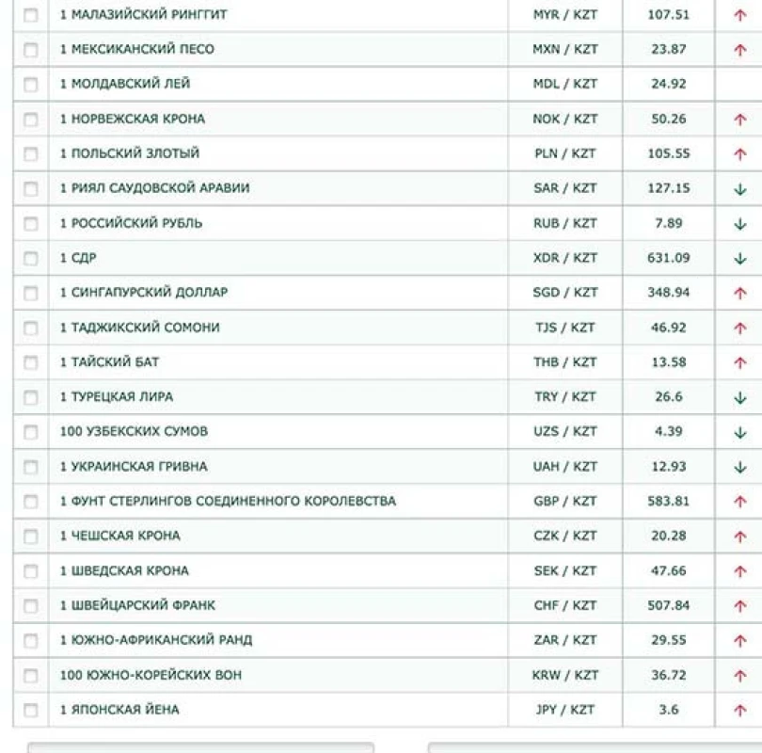Screen dimensions: 762x753
Task: Click the red up arrow for MYR / KZT
Action: [739, 15]
